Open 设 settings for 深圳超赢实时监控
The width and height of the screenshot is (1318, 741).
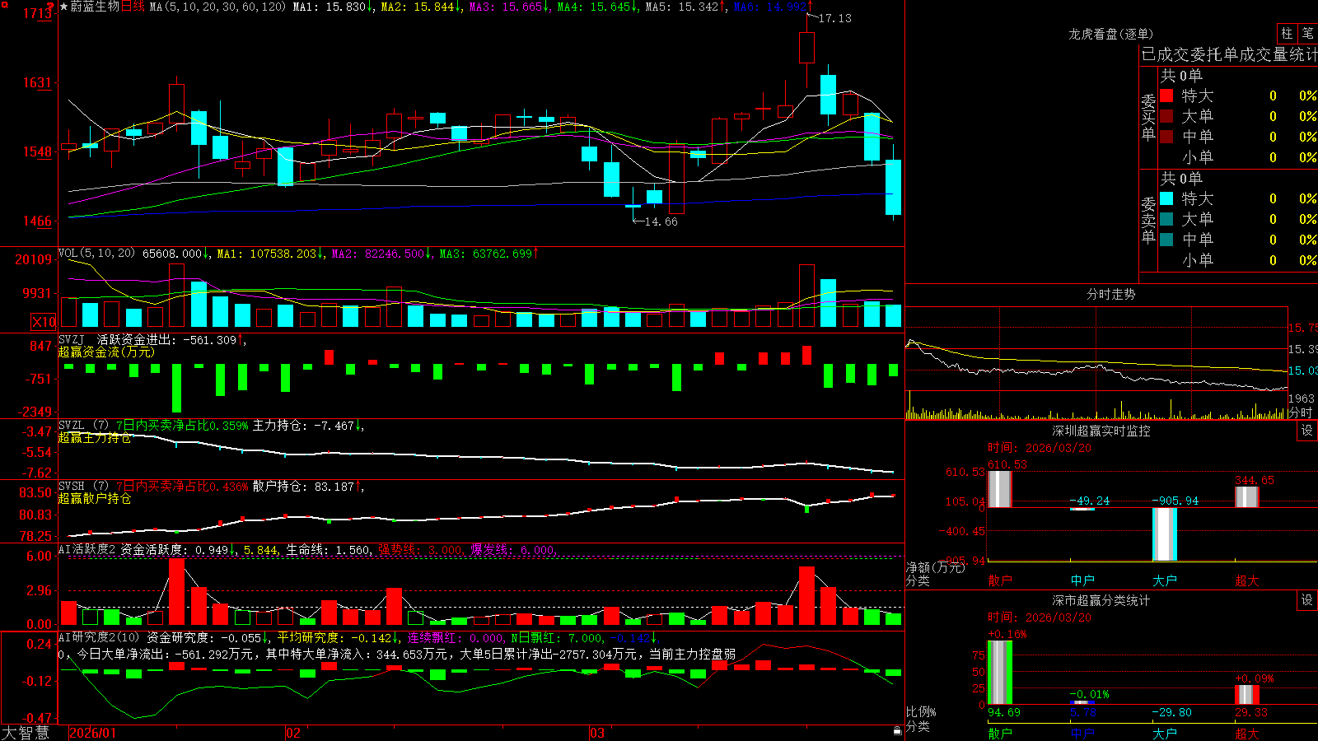coord(1307,431)
